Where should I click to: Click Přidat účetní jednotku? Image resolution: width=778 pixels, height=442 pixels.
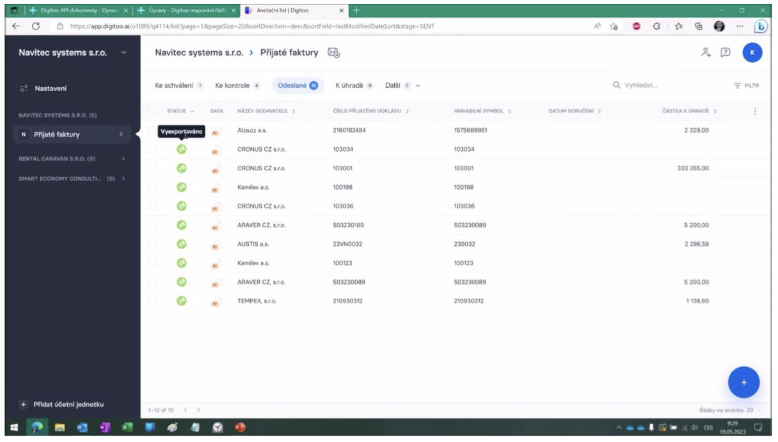[62, 404]
